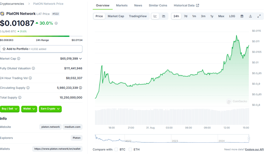Go to Cryptocurrencies breadcrumb

click(12, 4)
